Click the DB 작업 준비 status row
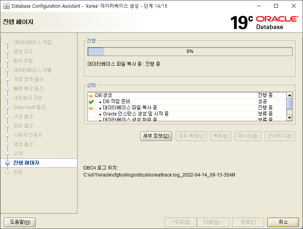The image size is (303, 229). [x=187, y=102]
